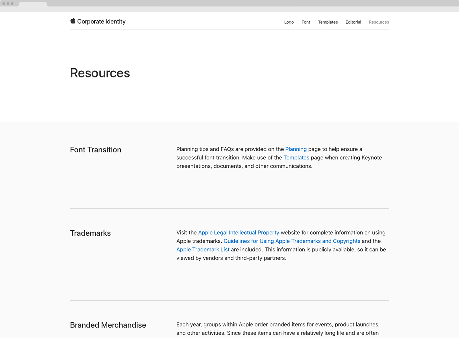Image resolution: width=459 pixels, height=338 pixels.
Task: Select the inactive browser tab
Action: click(33, 4)
